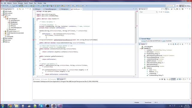This screenshot has height=108, width=192.
Task: Toggle Sort in Outline toolbar
Action: 173,44
